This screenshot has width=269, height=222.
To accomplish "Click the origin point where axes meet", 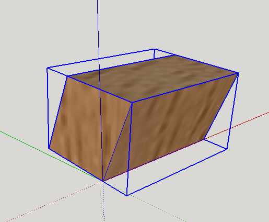I will pos(103,182).
